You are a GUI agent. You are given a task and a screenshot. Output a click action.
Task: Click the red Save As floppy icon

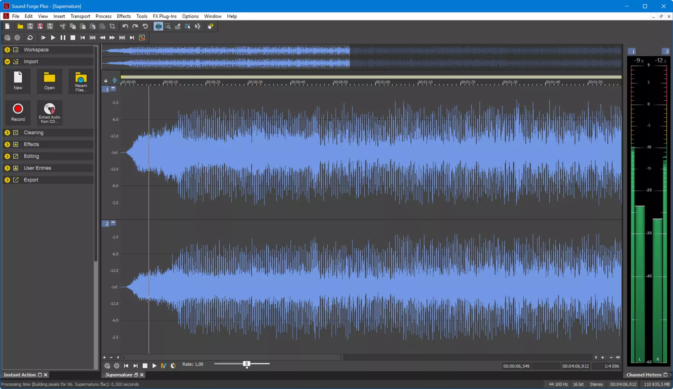[40, 26]
